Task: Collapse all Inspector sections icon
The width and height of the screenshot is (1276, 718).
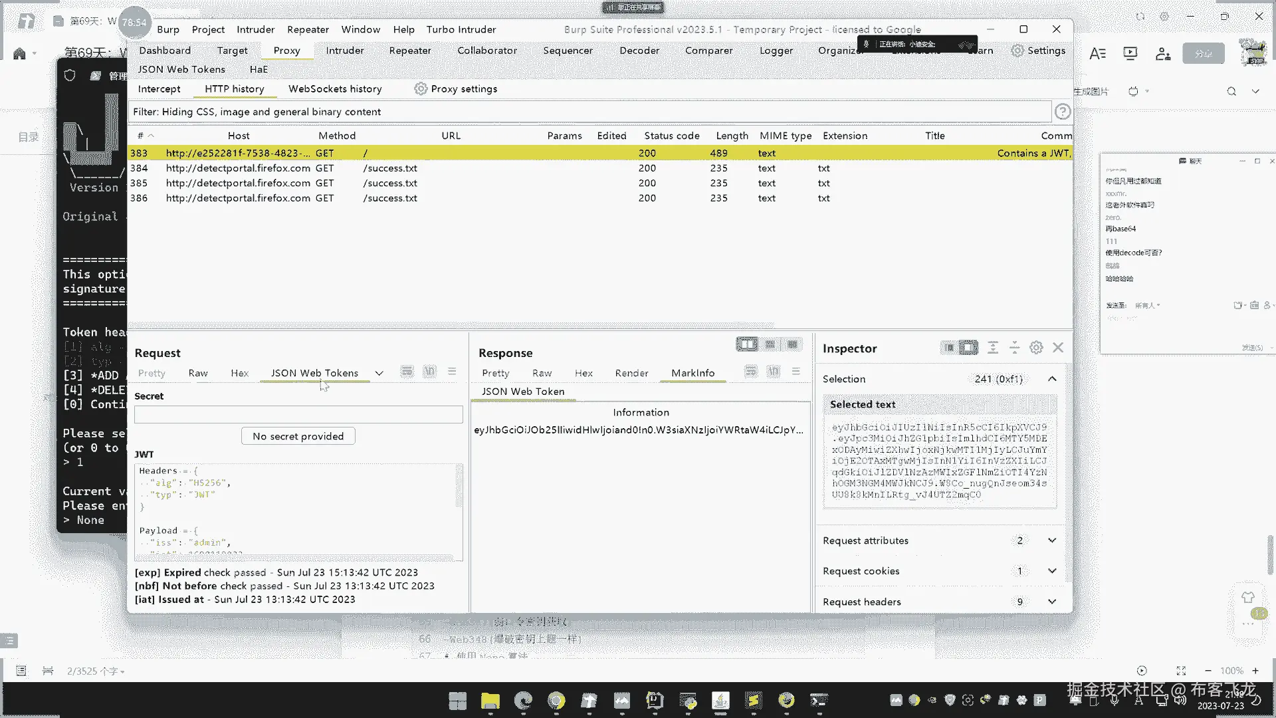Action: (1014, 348)
